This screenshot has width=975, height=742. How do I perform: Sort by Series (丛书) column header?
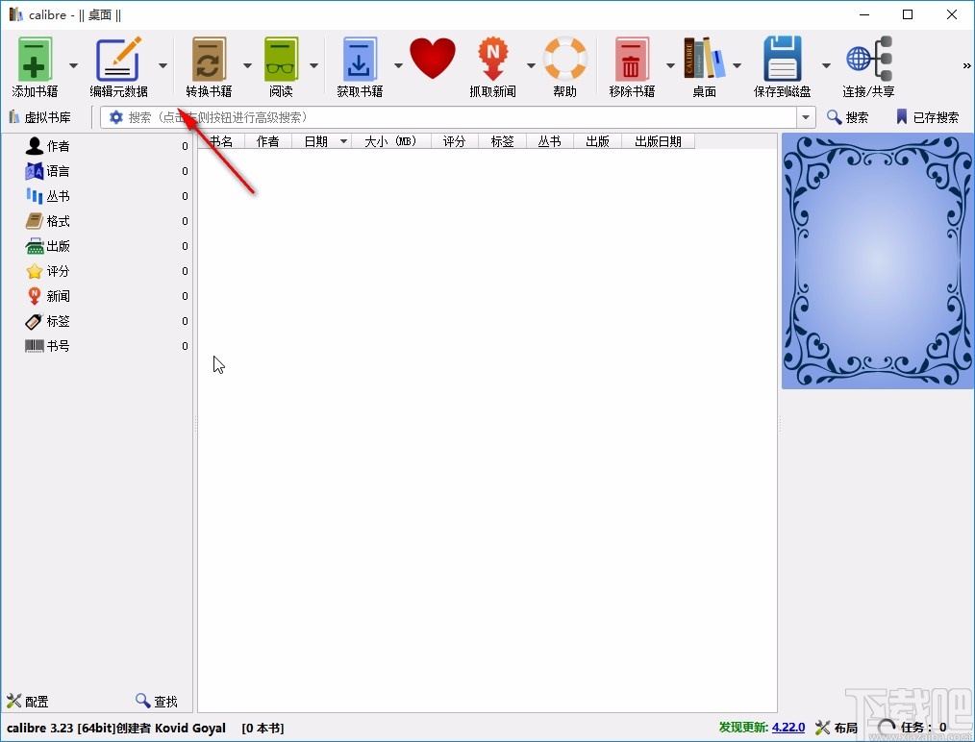click(x=550, y=141)
